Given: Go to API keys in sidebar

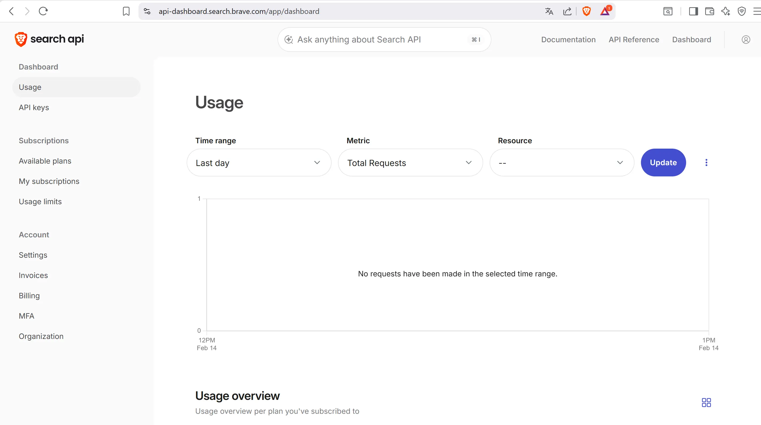Looking at the screenshot, I should [x=34, y=107].
